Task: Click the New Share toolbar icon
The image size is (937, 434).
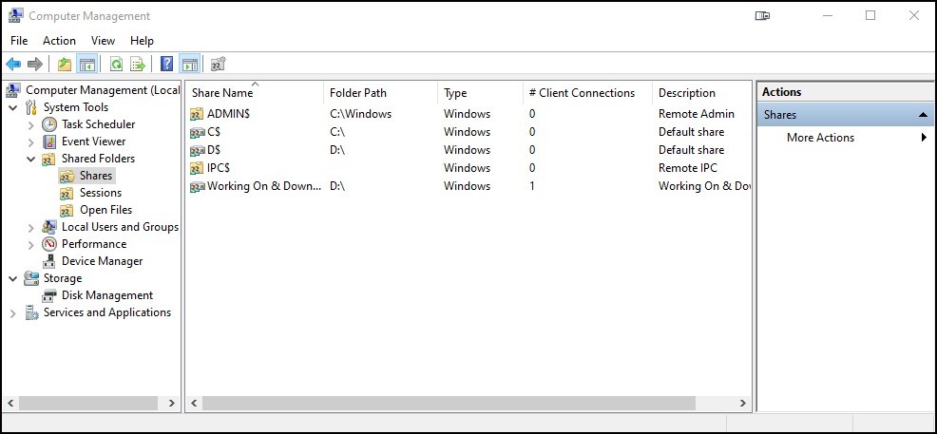Action: pos(219,64)
